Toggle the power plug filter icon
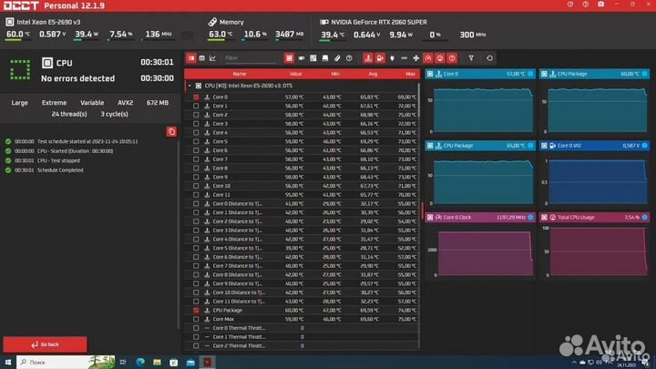This screenshot has width=656, height=369. click(392, 58)
